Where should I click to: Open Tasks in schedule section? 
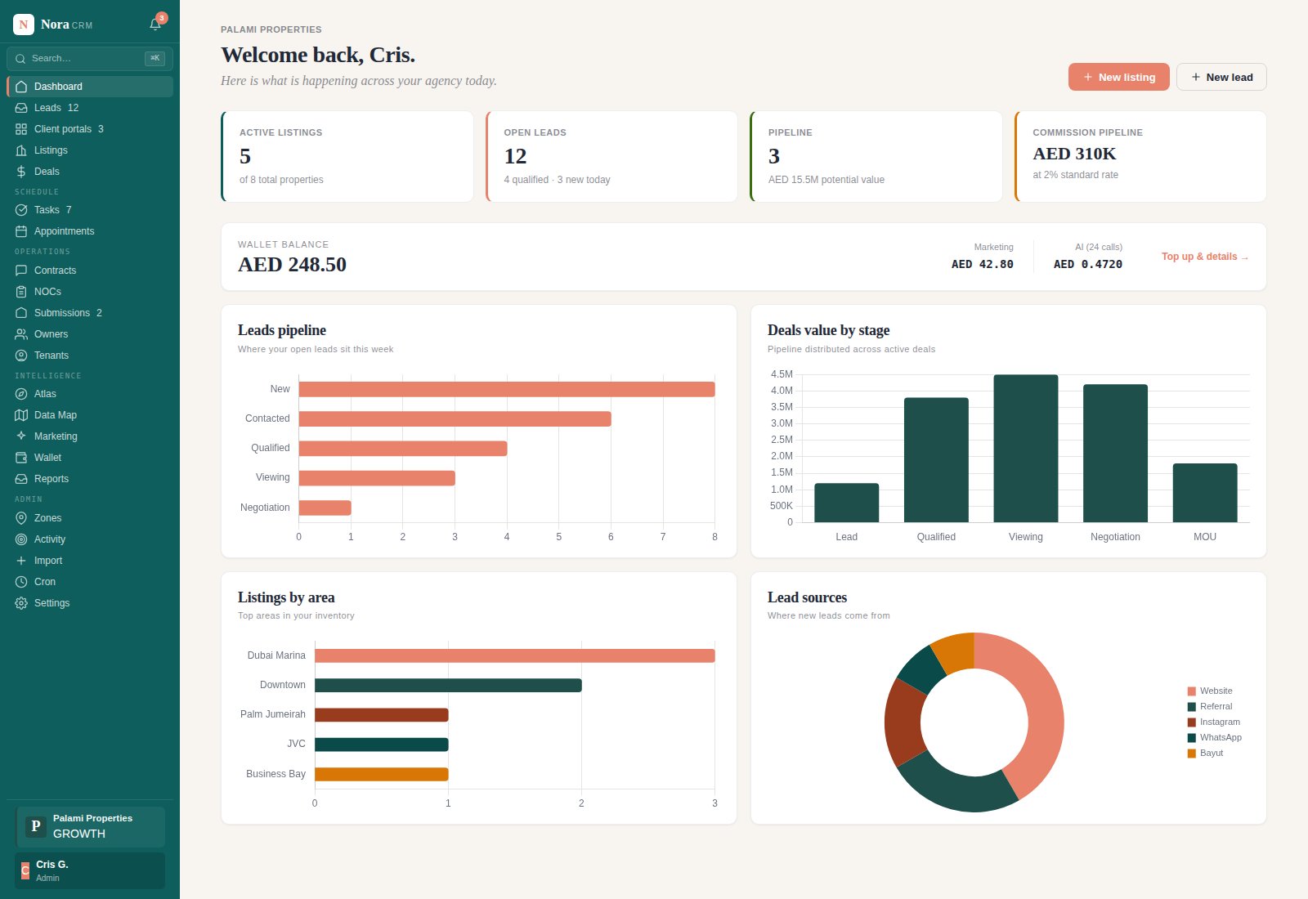pyautogui.click(x=90, y=210)
